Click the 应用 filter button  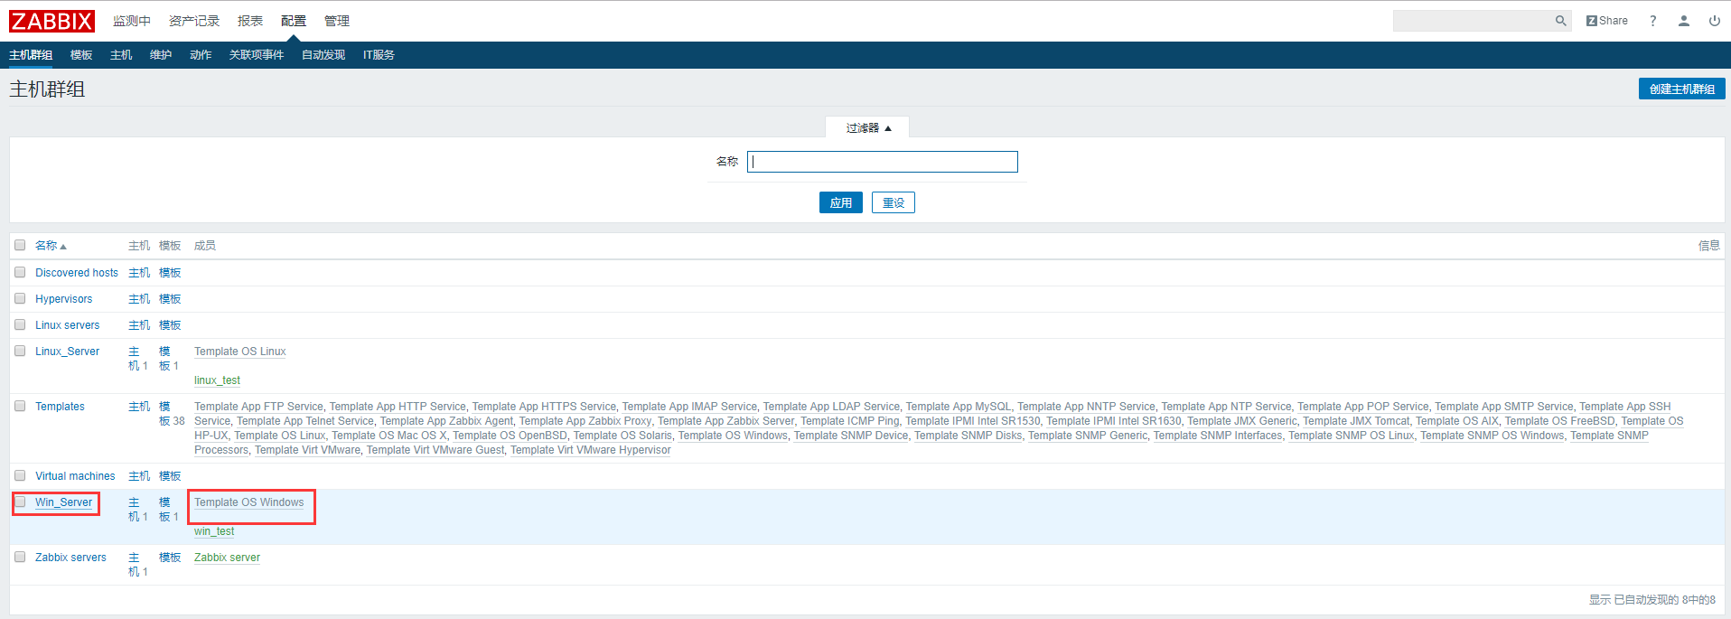click(841, 202)
